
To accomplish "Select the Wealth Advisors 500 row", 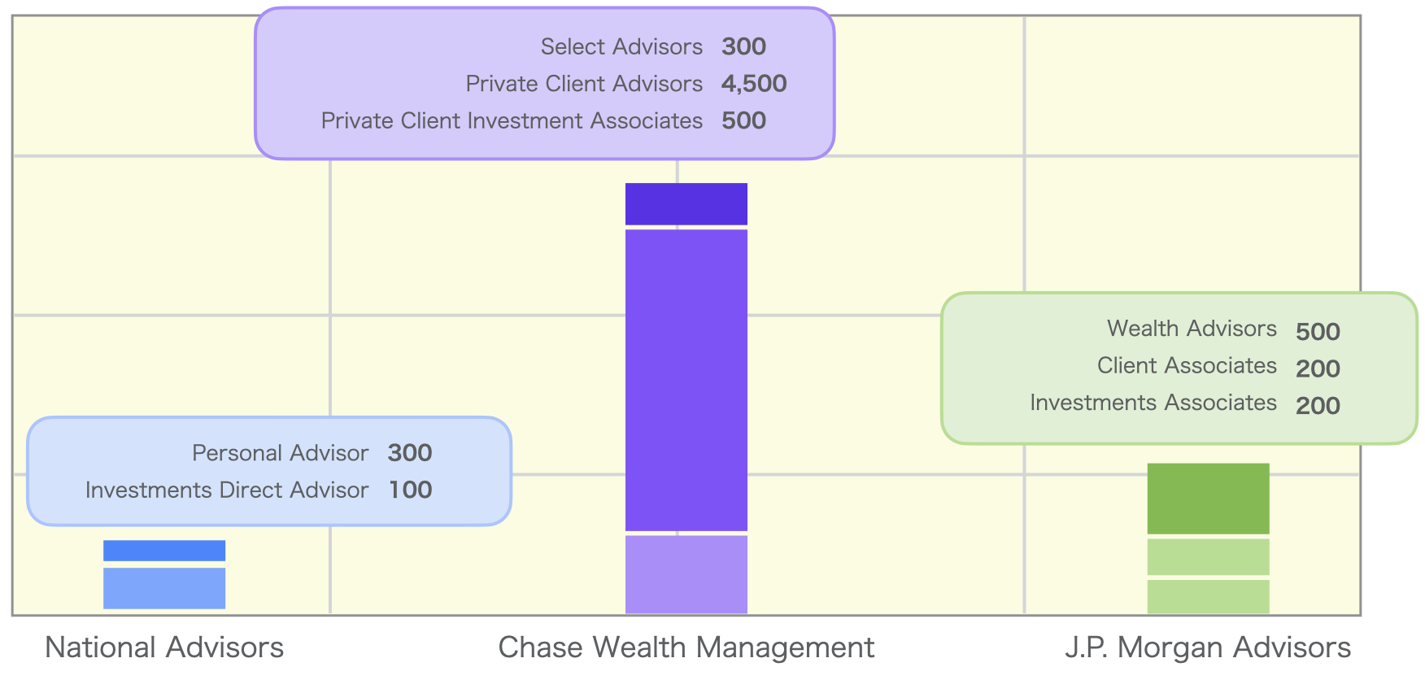I will (1223, 329).
